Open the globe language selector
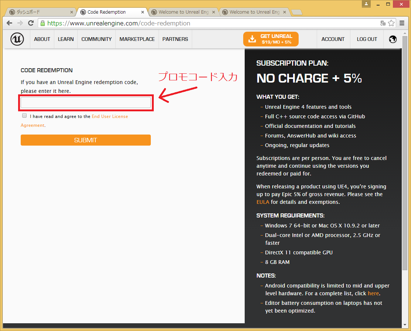Screen dimensions: 411x331 (393, 39)
